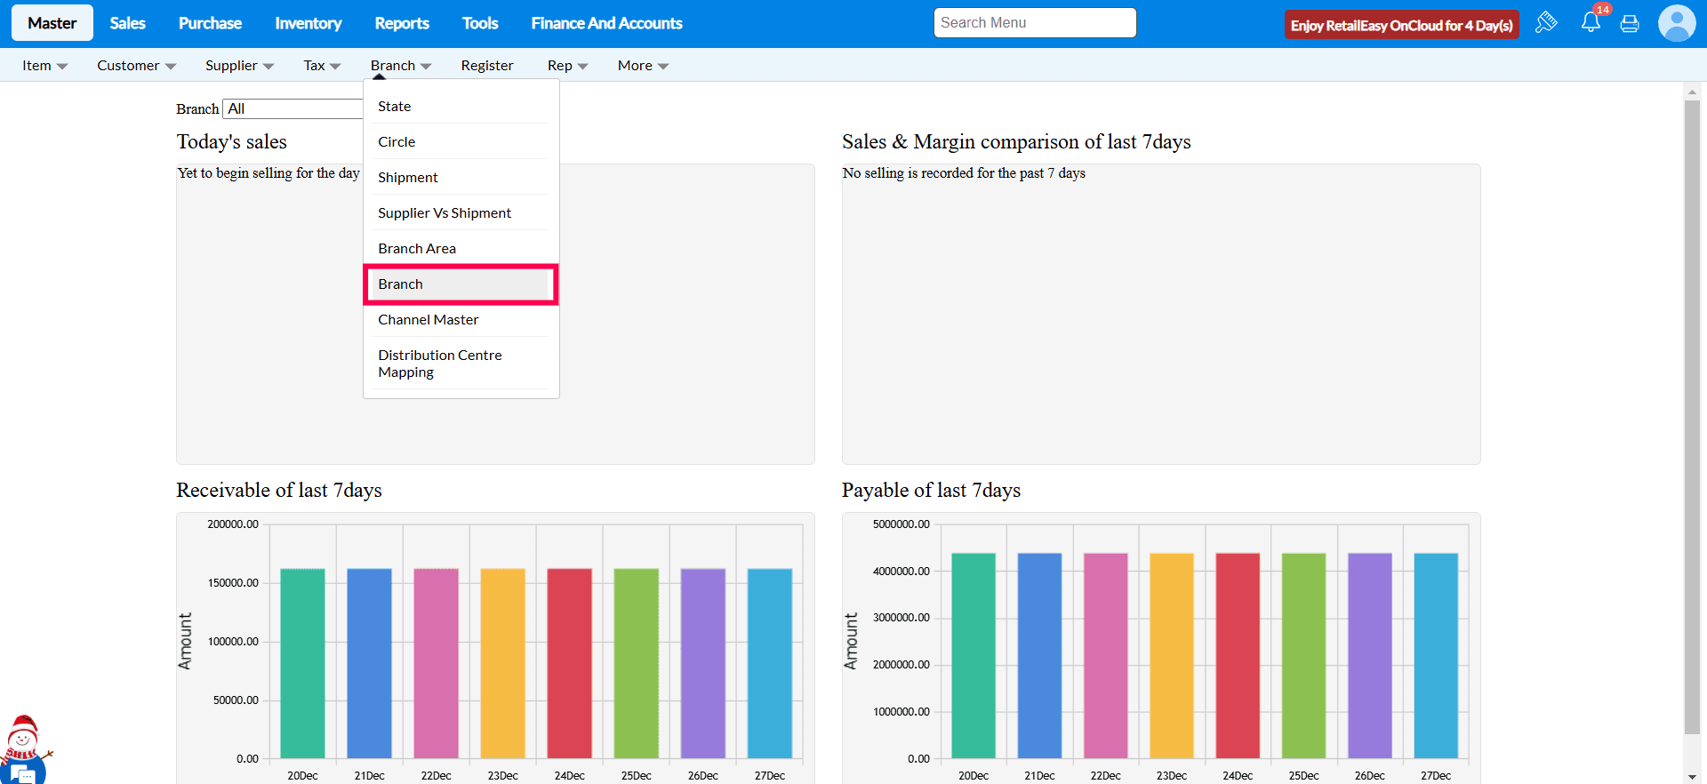
Task: Click the Search Menu input field
Action: click(1034, 23)
